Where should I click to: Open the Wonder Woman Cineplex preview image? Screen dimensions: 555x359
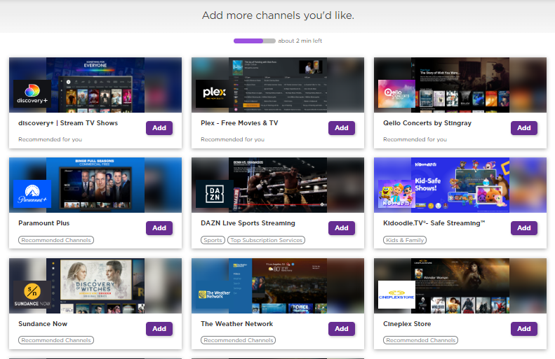pyautogui.click(x=460, y=286)
